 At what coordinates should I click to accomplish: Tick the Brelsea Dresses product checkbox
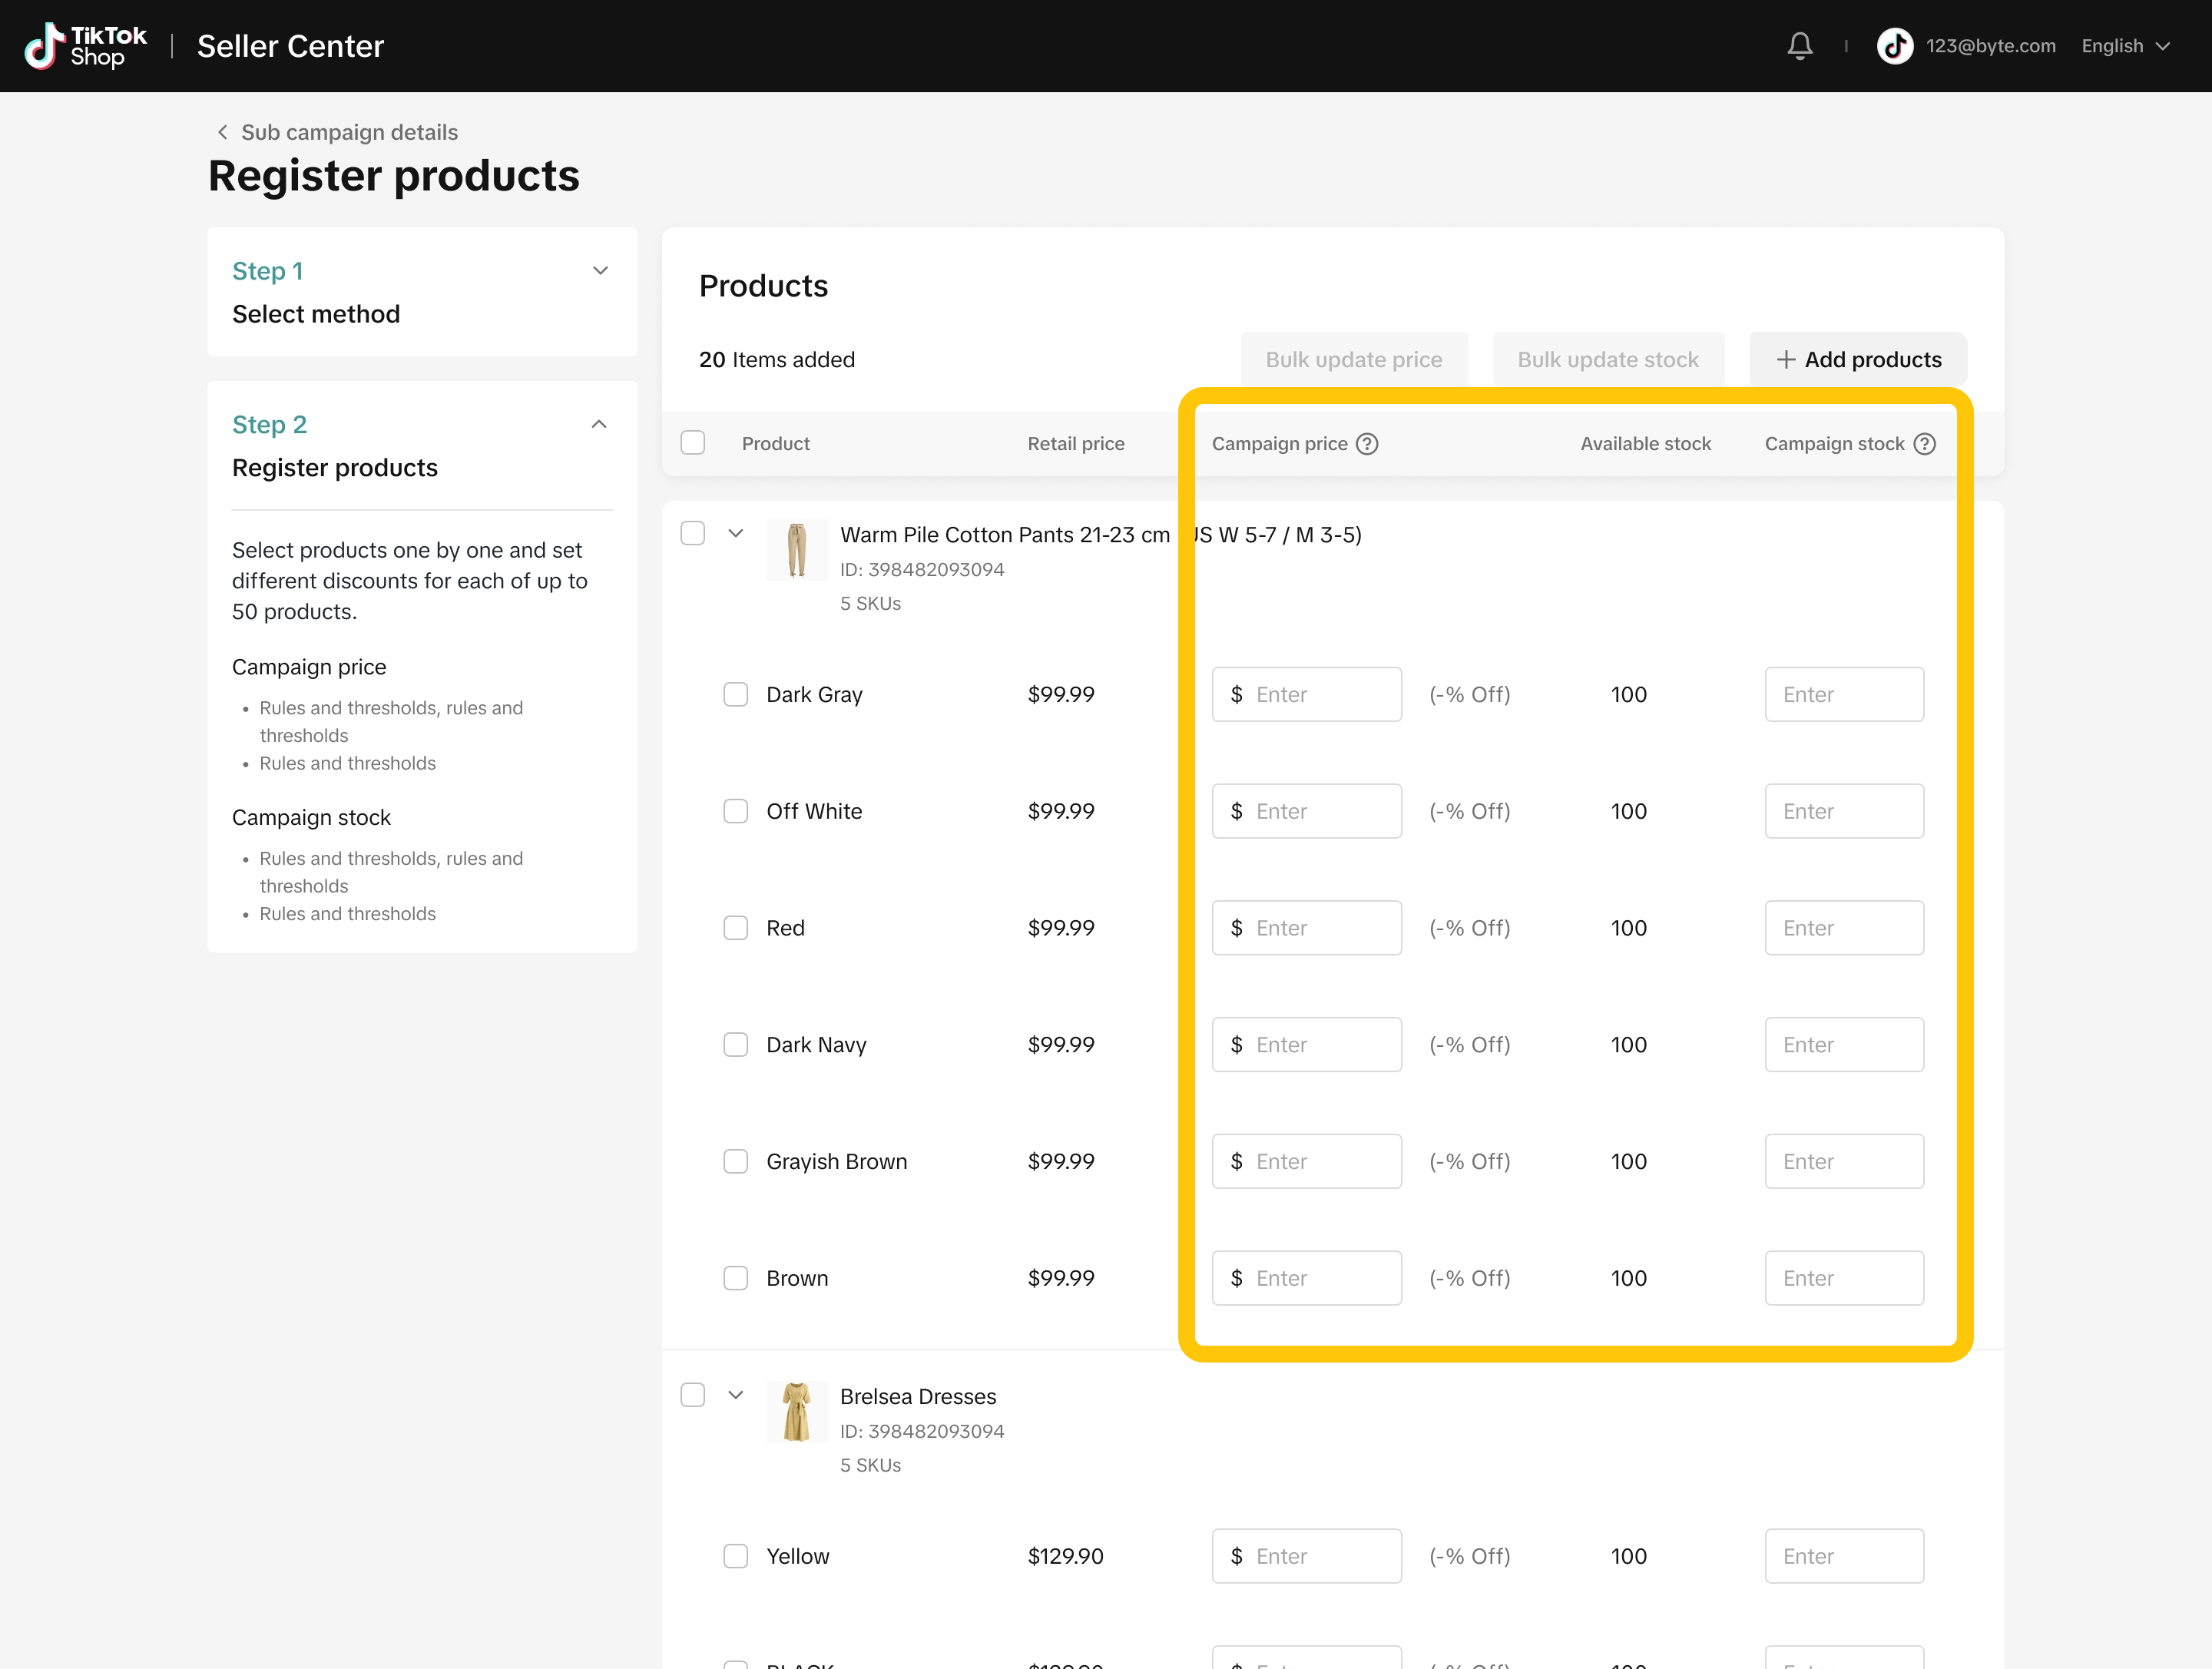(693, 1395)
